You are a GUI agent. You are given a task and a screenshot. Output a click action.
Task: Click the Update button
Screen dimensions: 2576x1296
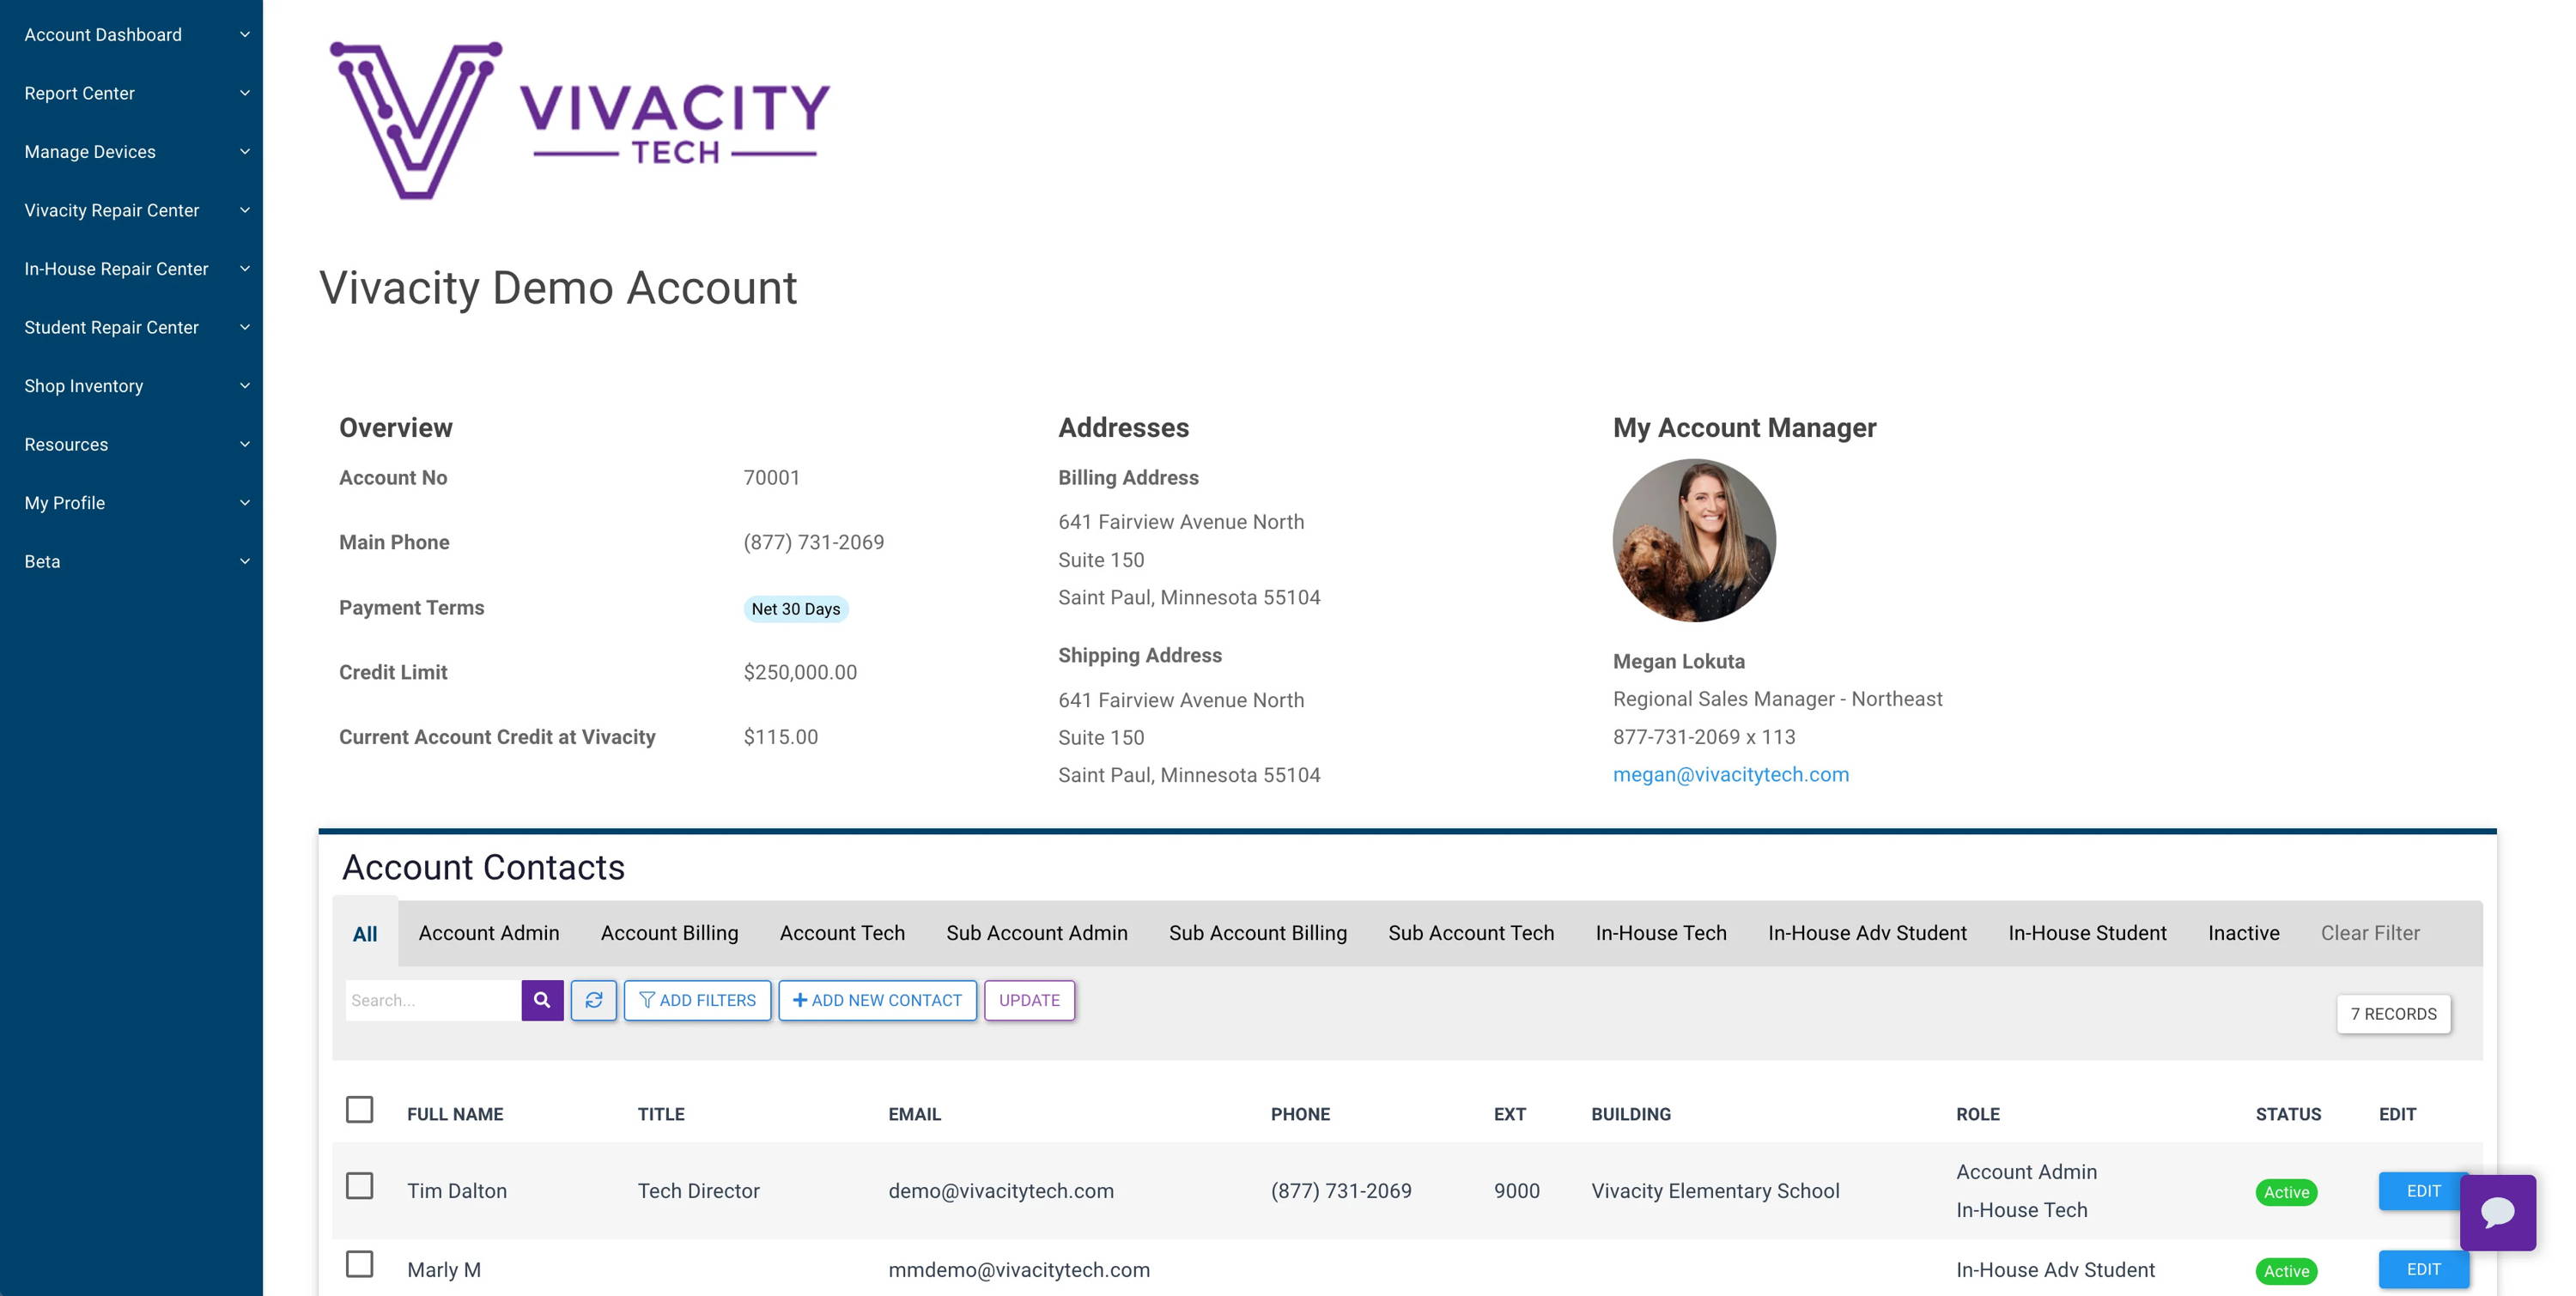click(x=1029, y=1000)
